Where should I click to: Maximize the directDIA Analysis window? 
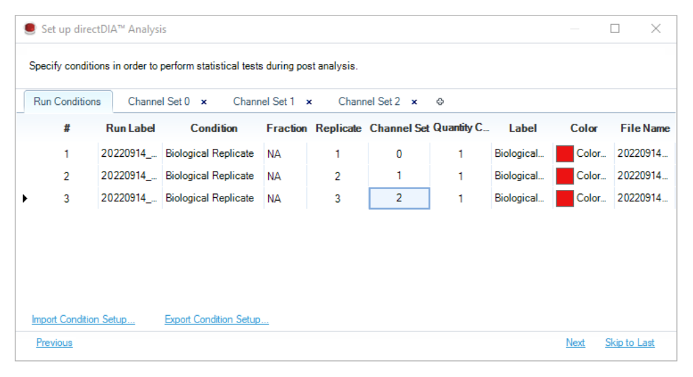point(615,29)
